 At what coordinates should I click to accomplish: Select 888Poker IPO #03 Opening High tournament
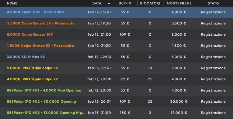click(x=46, y=113)
